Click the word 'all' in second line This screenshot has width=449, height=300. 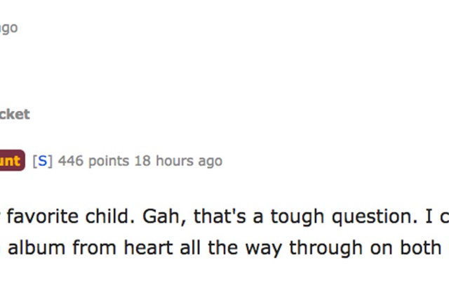click(190, 247)
